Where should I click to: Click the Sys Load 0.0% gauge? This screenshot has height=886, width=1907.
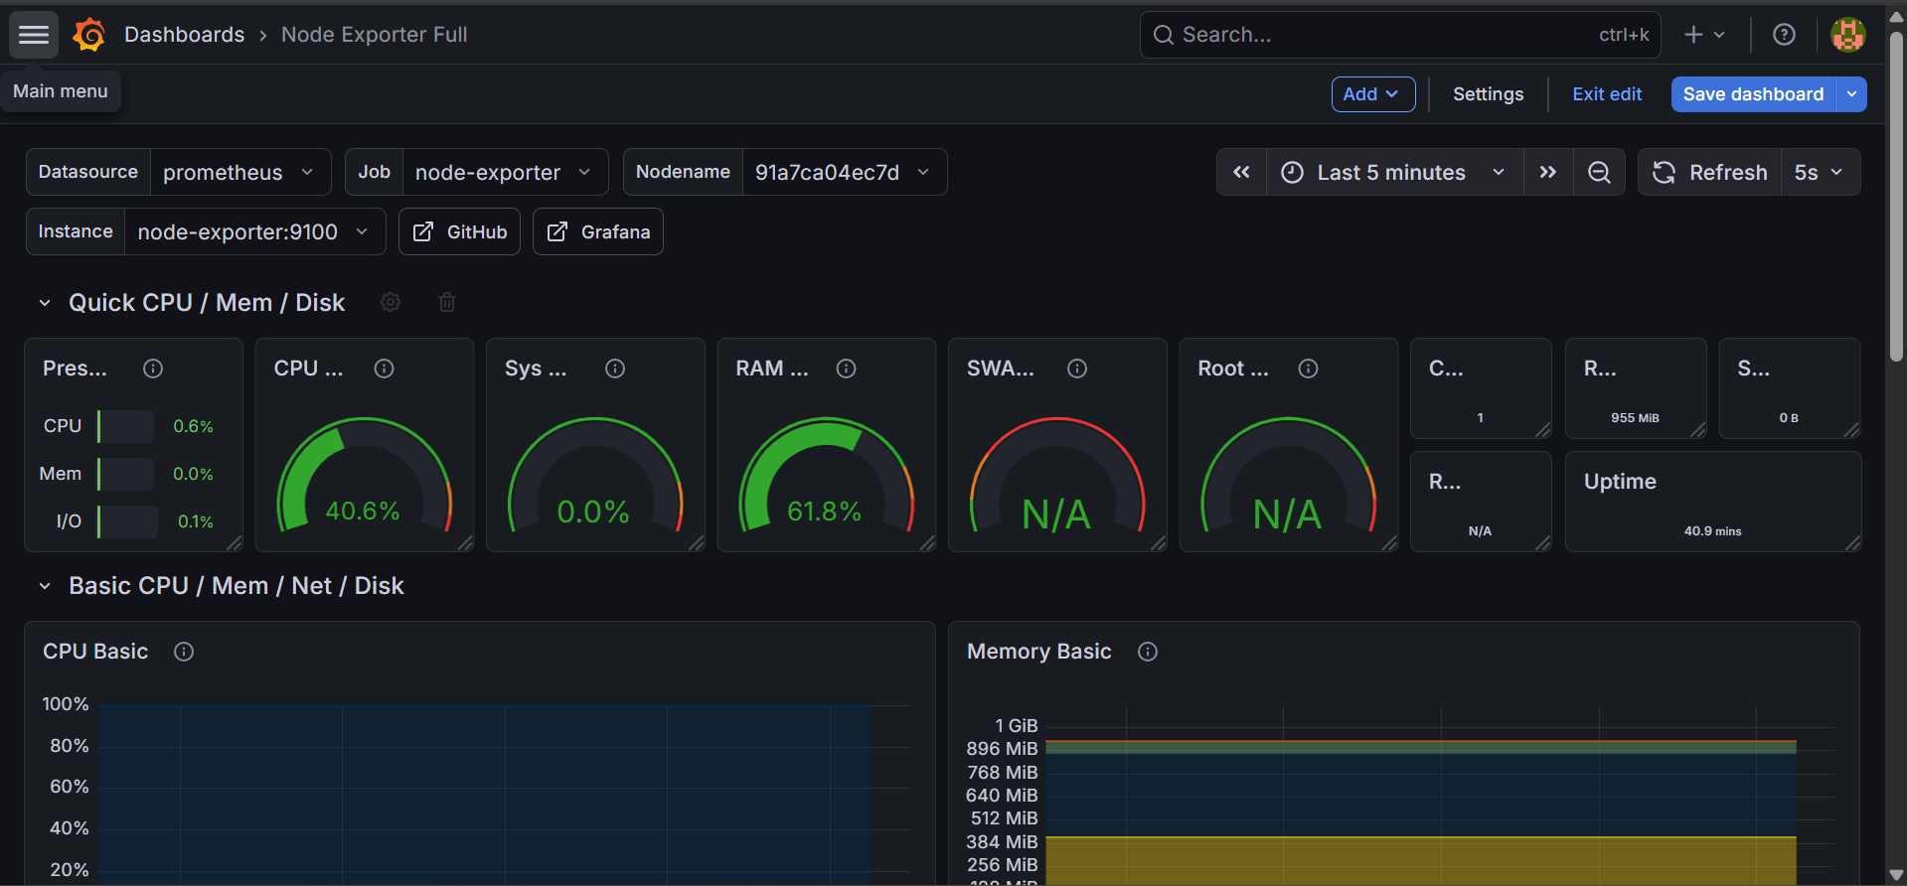pyautogui.click(x=595, y=477)
